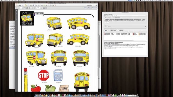Click the cloud save icon in Acrobat toolbar
This screenshot has width=173, height=97.
pos(31,5)
